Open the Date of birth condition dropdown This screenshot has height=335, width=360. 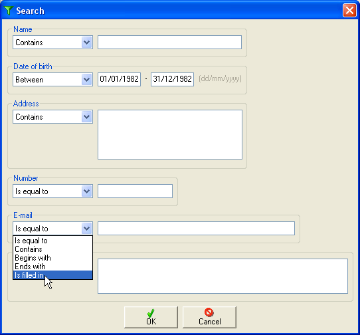86,80
